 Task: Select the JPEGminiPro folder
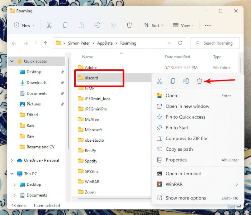pyautogui.click(x=96, y=109)
